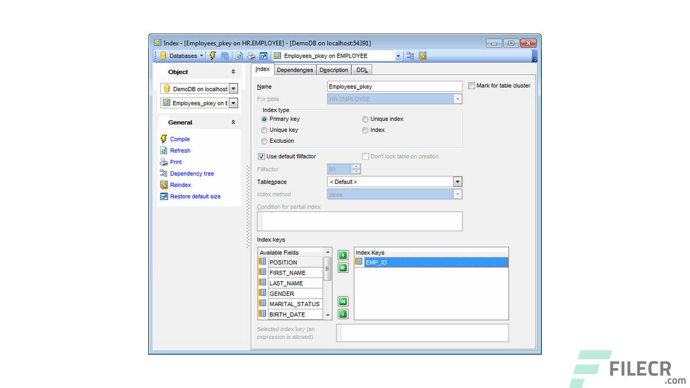Collapse the General panel in the sidebar
This screenshot has height=388, width=690.
coord(233,122)
